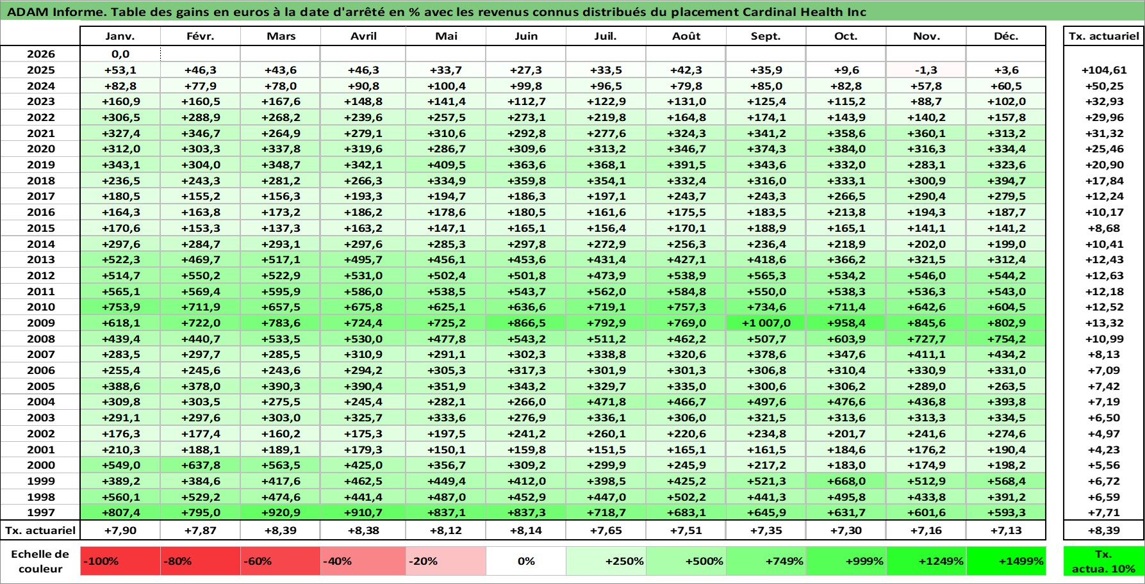Click the +637,8 cell in 2000 row

pos(201,465)
